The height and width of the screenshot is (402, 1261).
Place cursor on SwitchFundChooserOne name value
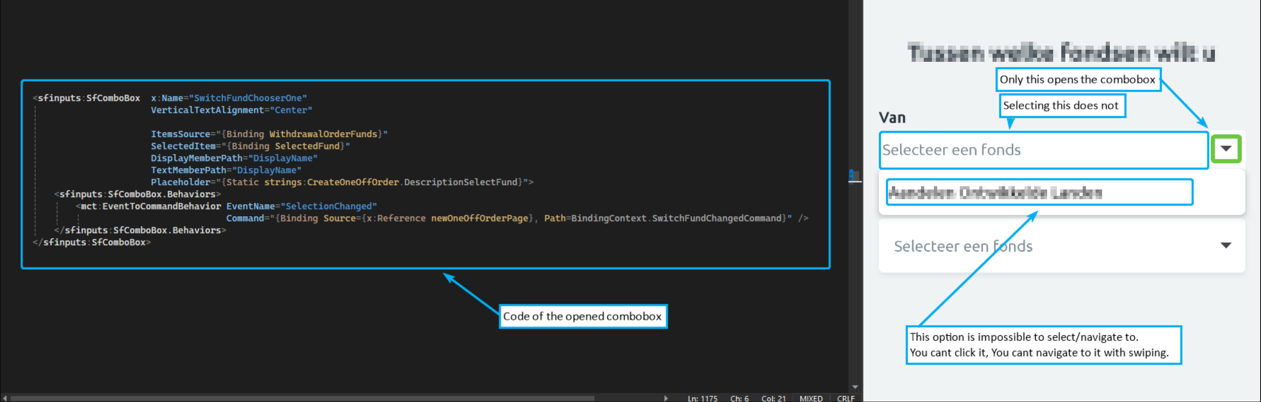coord(248,98)
